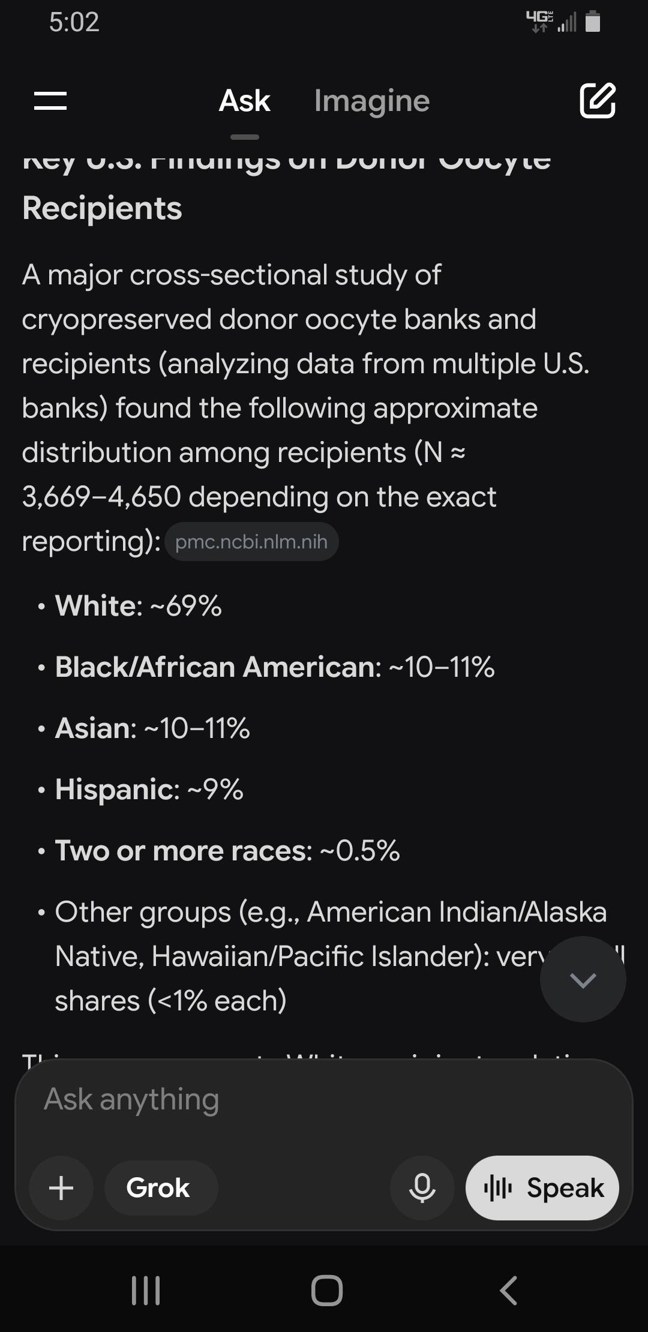Tap Android home button
648x1332 pixels.
327,1290
